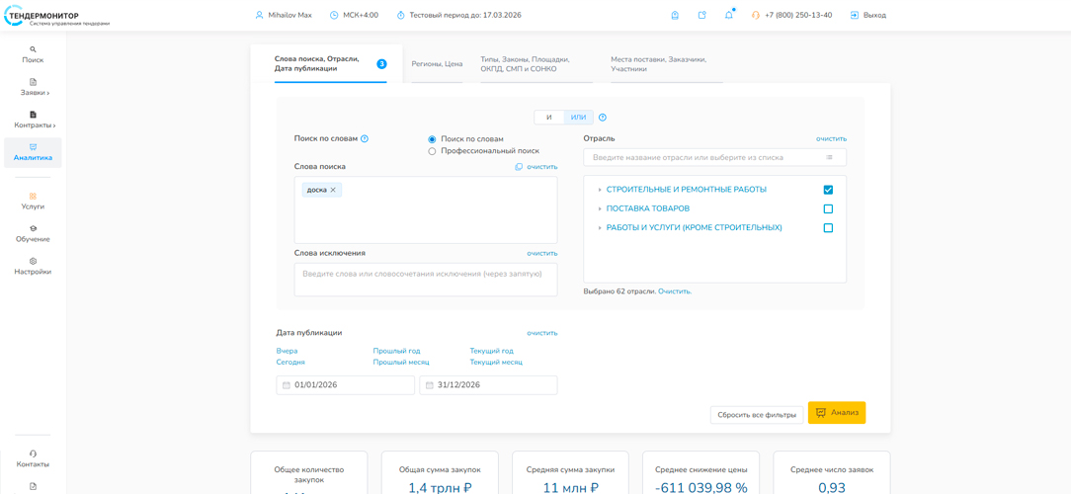Click copy icon beside Слова поиска очистить
This screenshot has width=1071, height=494.
[519, 167]
